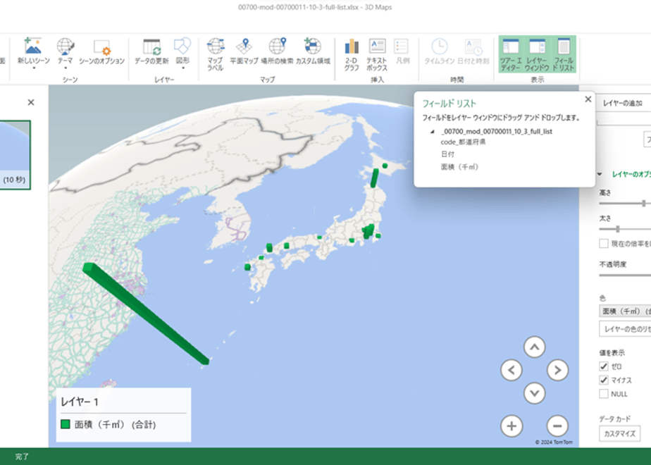Rotate the map right
Viewport: 651px width, 465px height.
point(557,370)
